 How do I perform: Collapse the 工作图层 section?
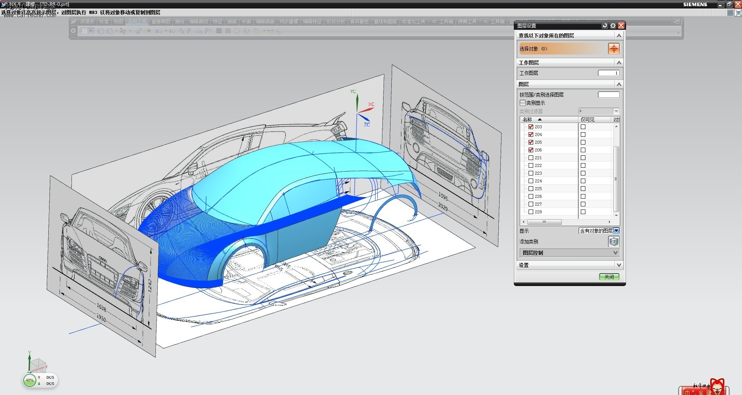(619, 63)
